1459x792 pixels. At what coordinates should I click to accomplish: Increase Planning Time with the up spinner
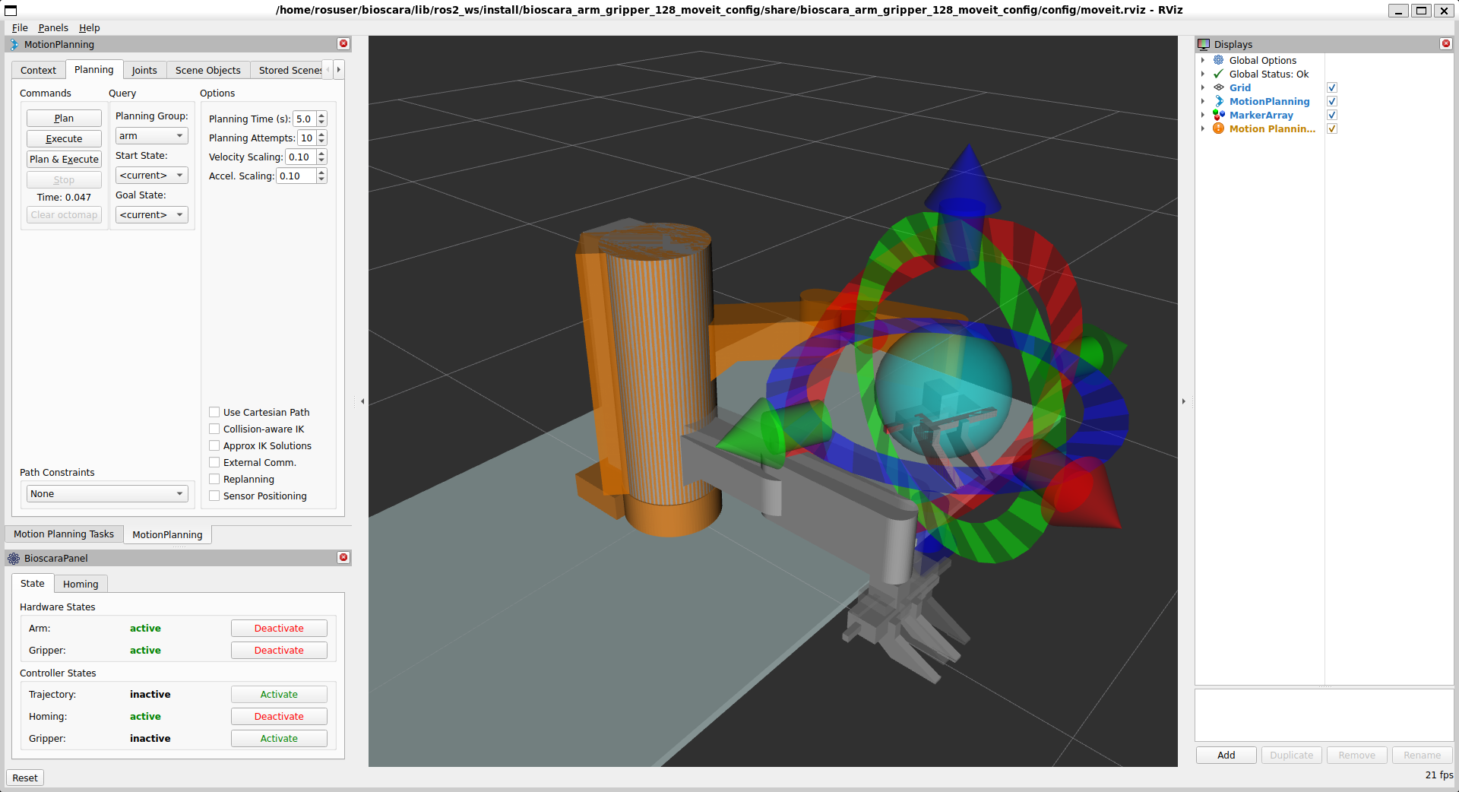tap(321, 115)
